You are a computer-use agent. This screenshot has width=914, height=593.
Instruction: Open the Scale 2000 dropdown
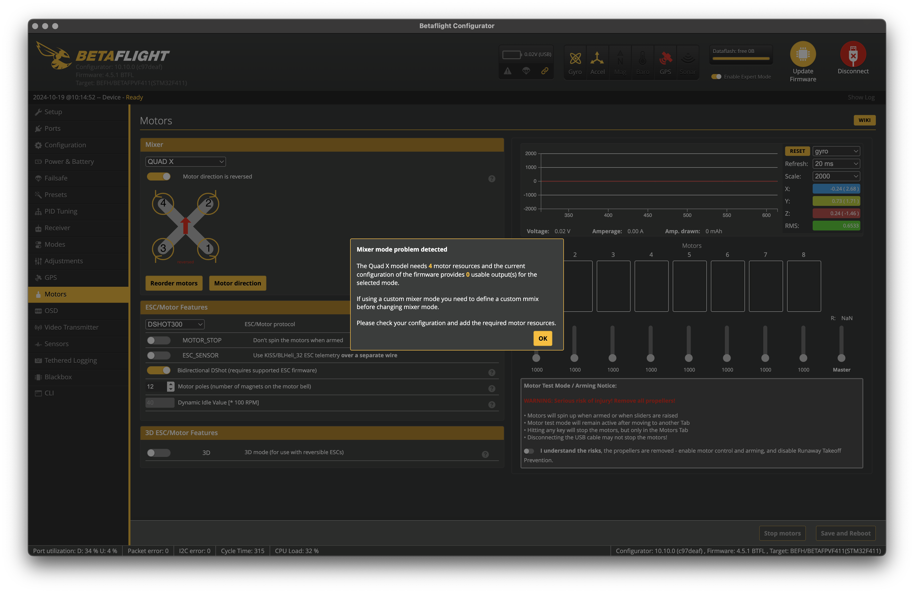tap(836, 176)
